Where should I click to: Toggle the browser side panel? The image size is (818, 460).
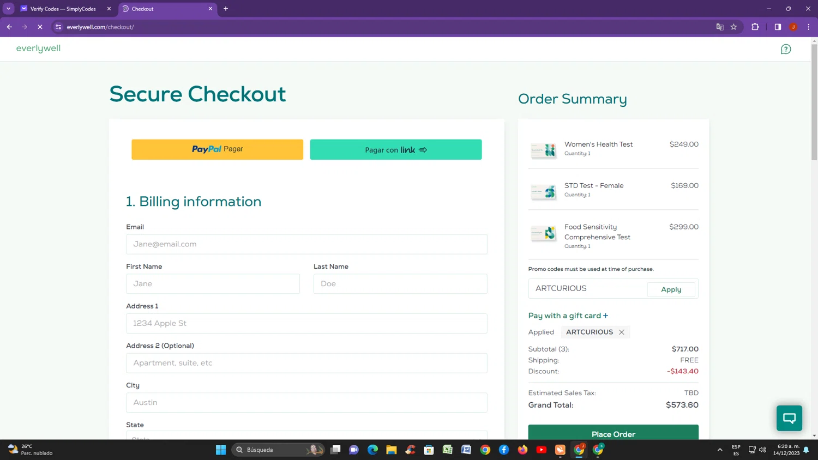click(778, 27)
